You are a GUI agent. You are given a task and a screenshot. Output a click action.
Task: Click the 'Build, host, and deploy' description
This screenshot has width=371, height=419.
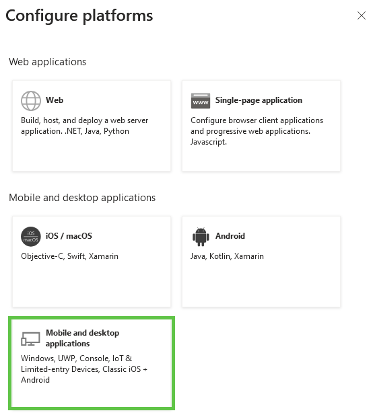point(85,126)
